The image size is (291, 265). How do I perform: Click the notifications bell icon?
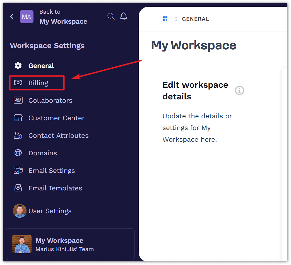click(x=124, y=16)
